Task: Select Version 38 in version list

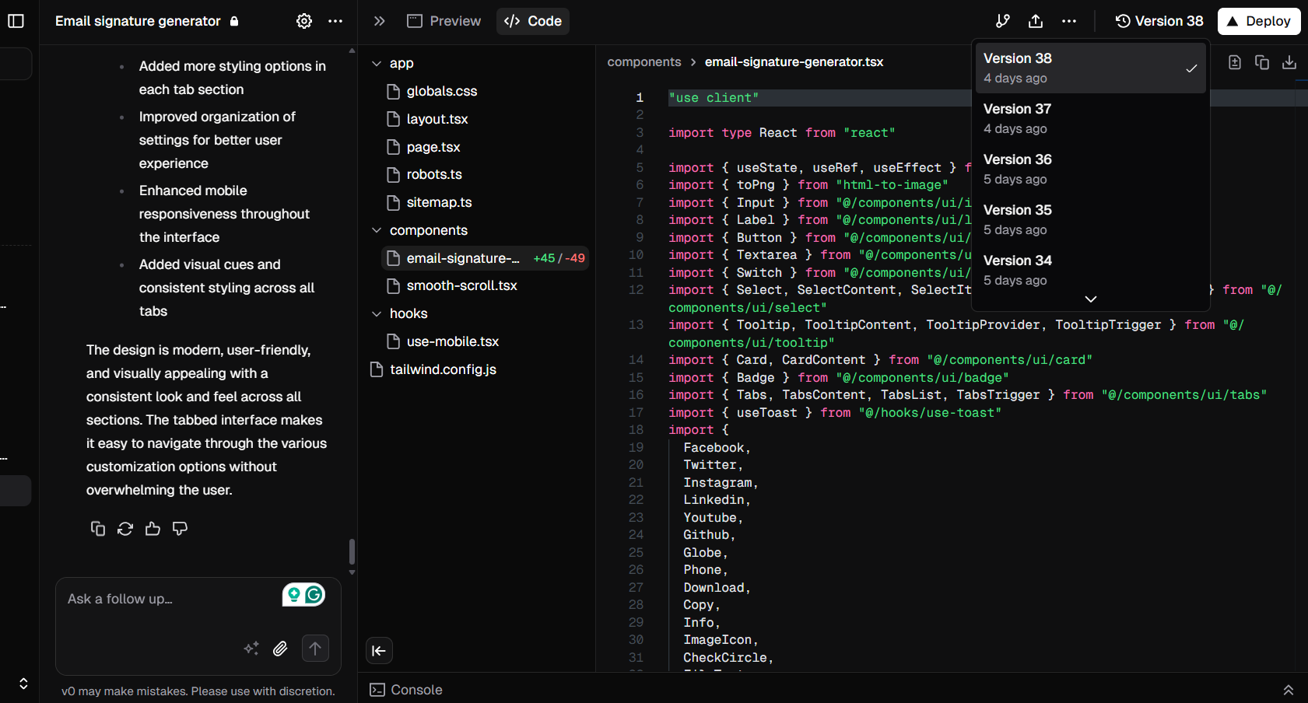Action: coord(1091,68)
